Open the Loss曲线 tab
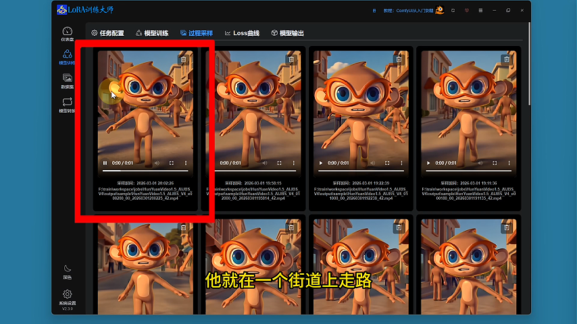The width and height of the screenshot is (577, 324). click(x=242, y=33)
